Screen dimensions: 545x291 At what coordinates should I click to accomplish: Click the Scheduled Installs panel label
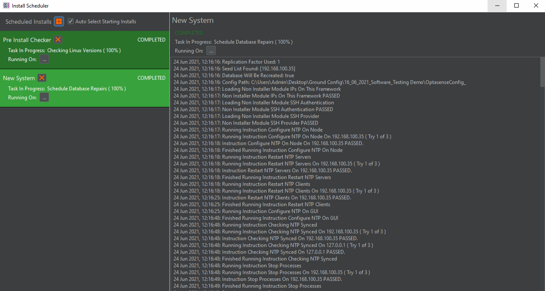pos(28,21)
